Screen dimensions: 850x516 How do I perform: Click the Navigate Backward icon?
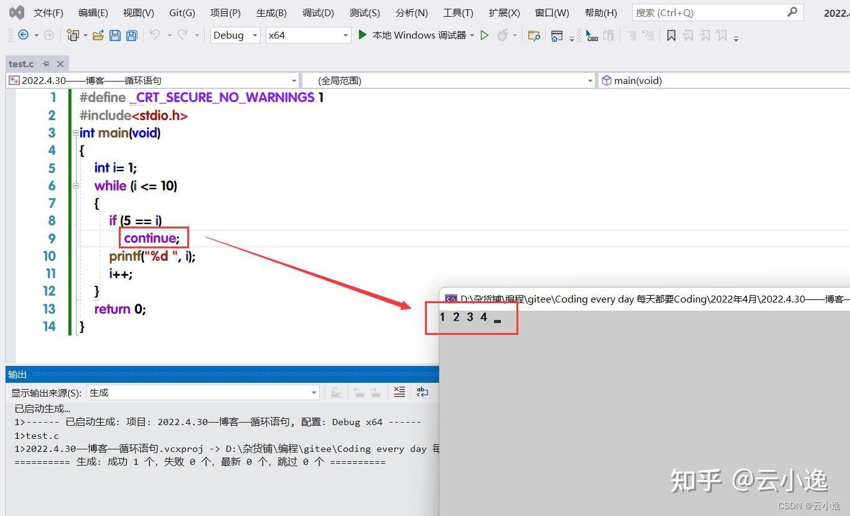23,35
